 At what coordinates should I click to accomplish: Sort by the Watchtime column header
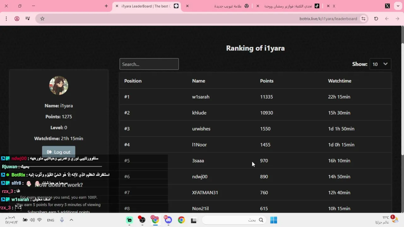click(x=340, y=81)
